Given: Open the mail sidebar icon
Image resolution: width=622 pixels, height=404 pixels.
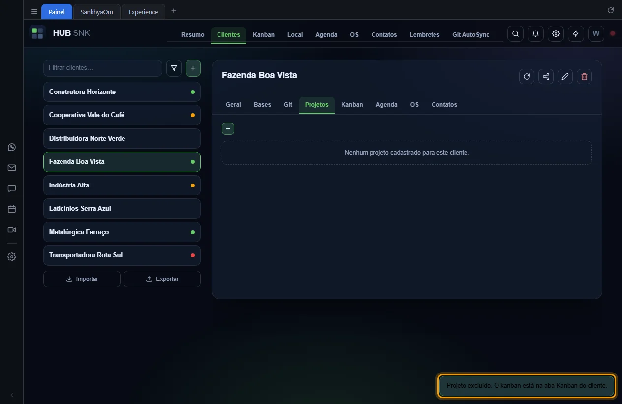Looking at the screenshot, I should click(12, 168).
